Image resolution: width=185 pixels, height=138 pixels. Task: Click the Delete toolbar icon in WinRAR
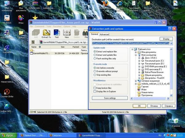click(77, 34)
